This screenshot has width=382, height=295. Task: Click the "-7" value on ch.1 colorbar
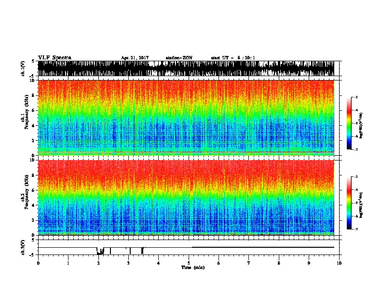355,149
